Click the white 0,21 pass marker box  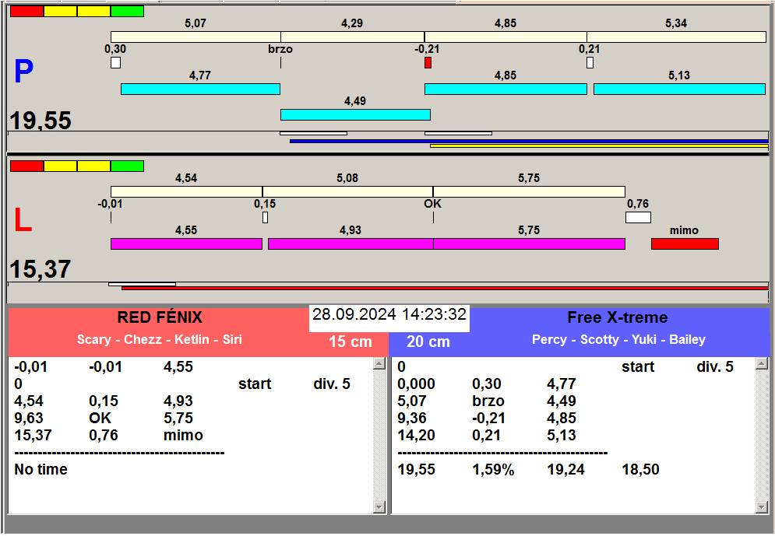[590, 63]
